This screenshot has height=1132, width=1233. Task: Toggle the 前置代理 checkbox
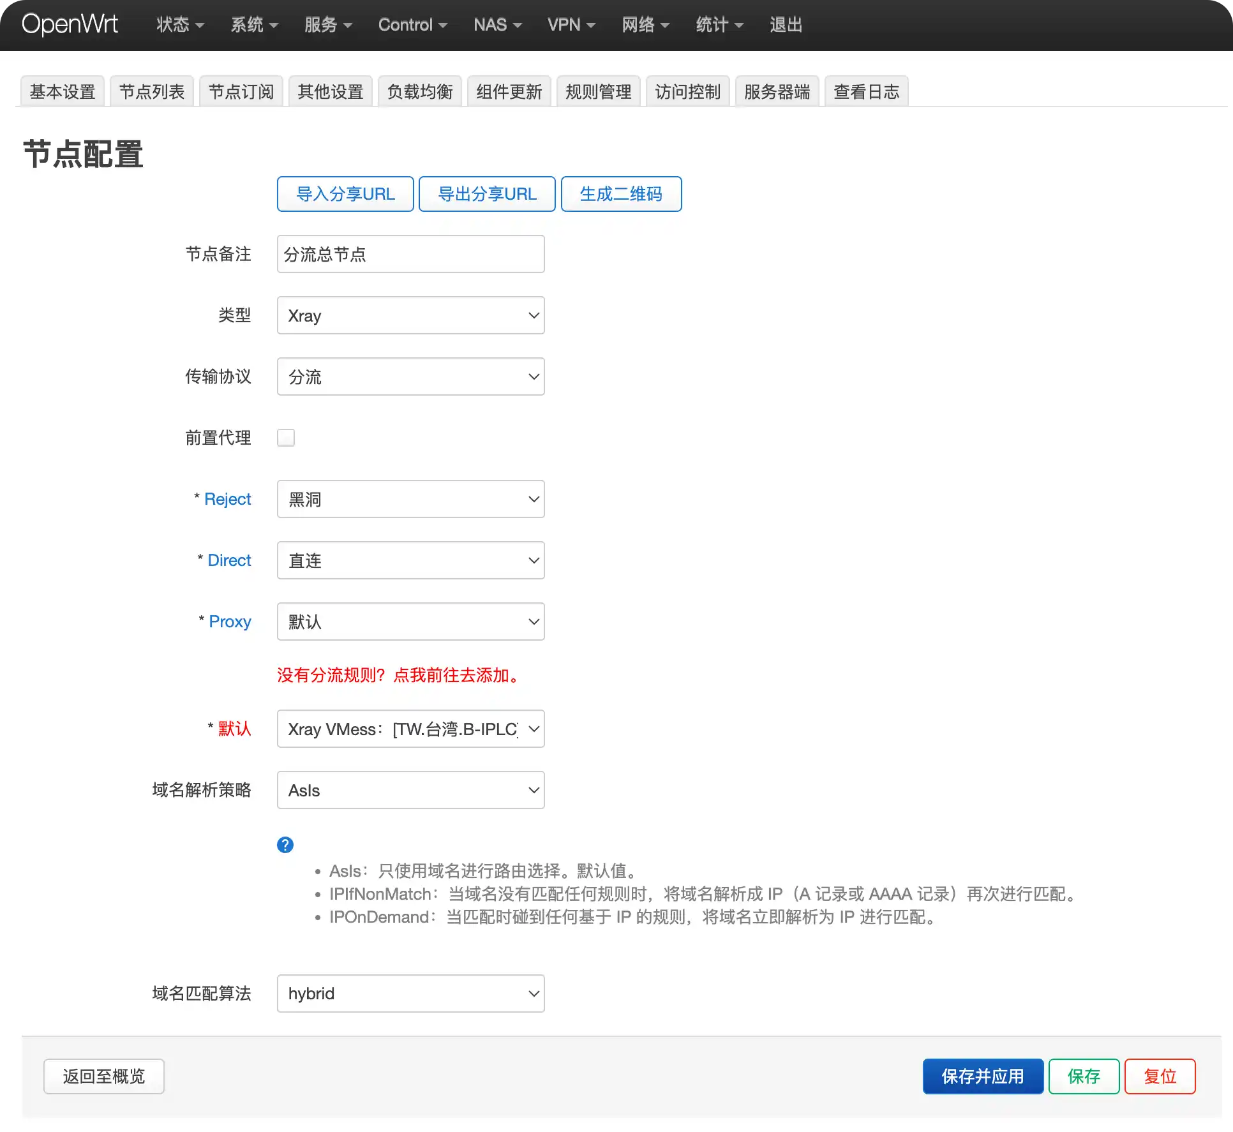[x=286, y=438]
